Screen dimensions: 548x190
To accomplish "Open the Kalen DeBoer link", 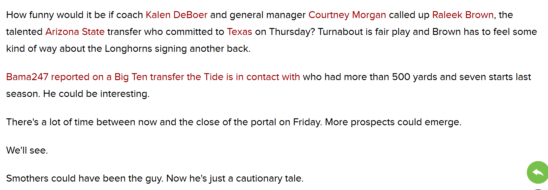I will click(176, 15).
